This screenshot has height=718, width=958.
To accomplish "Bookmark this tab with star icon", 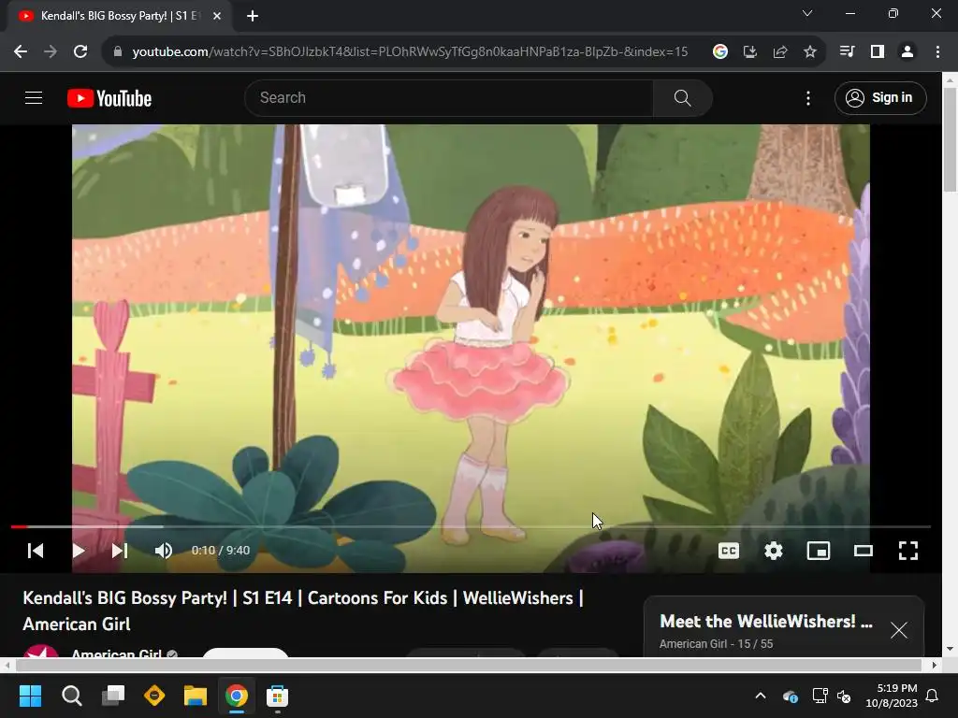I will tap(810, 52).
